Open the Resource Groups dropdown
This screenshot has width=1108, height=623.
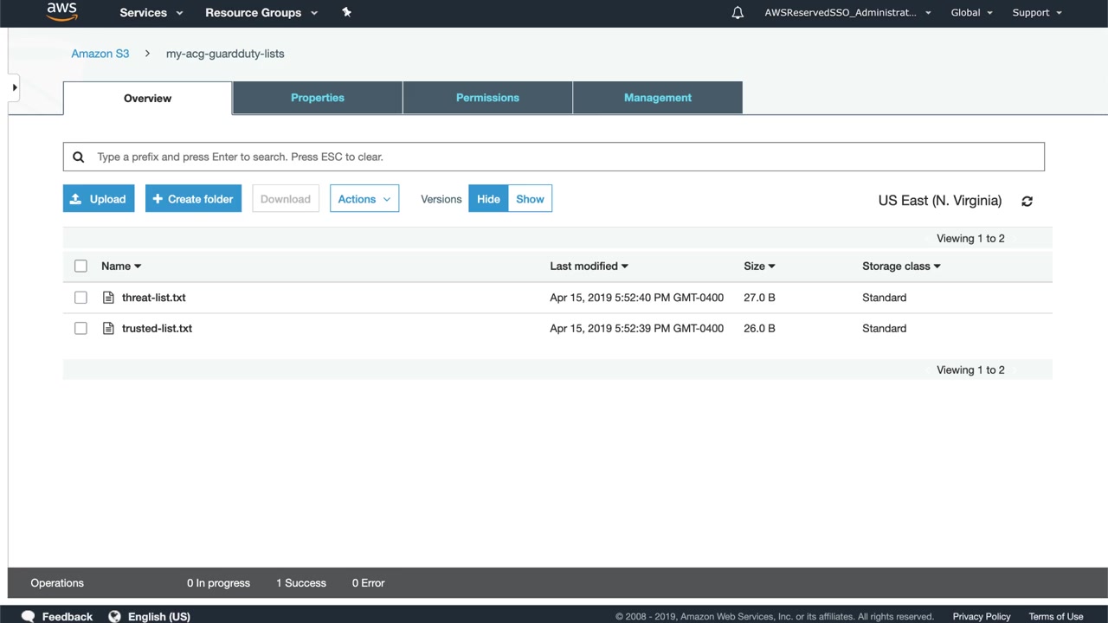point(261,13)
